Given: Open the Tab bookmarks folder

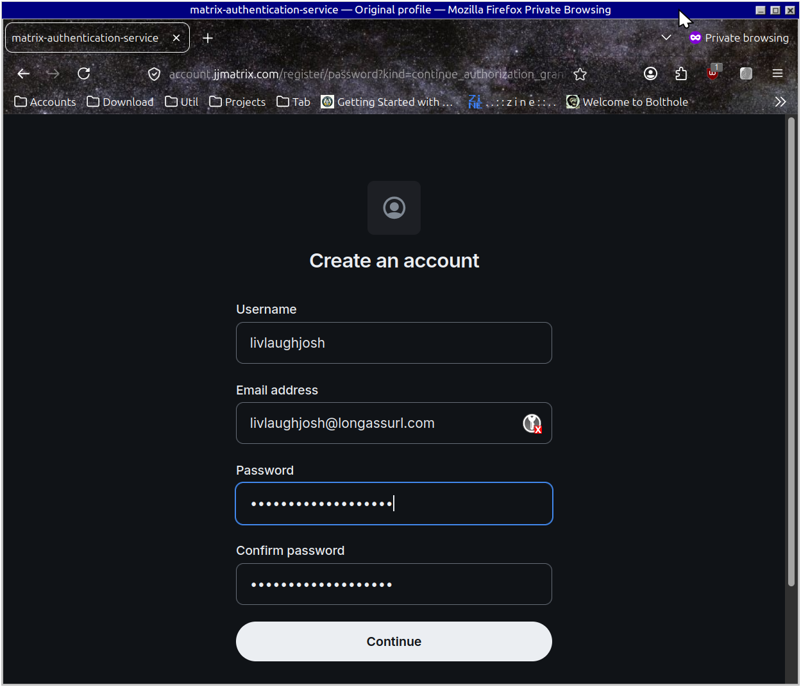Looking at the screenshot, I should (294, 102).
